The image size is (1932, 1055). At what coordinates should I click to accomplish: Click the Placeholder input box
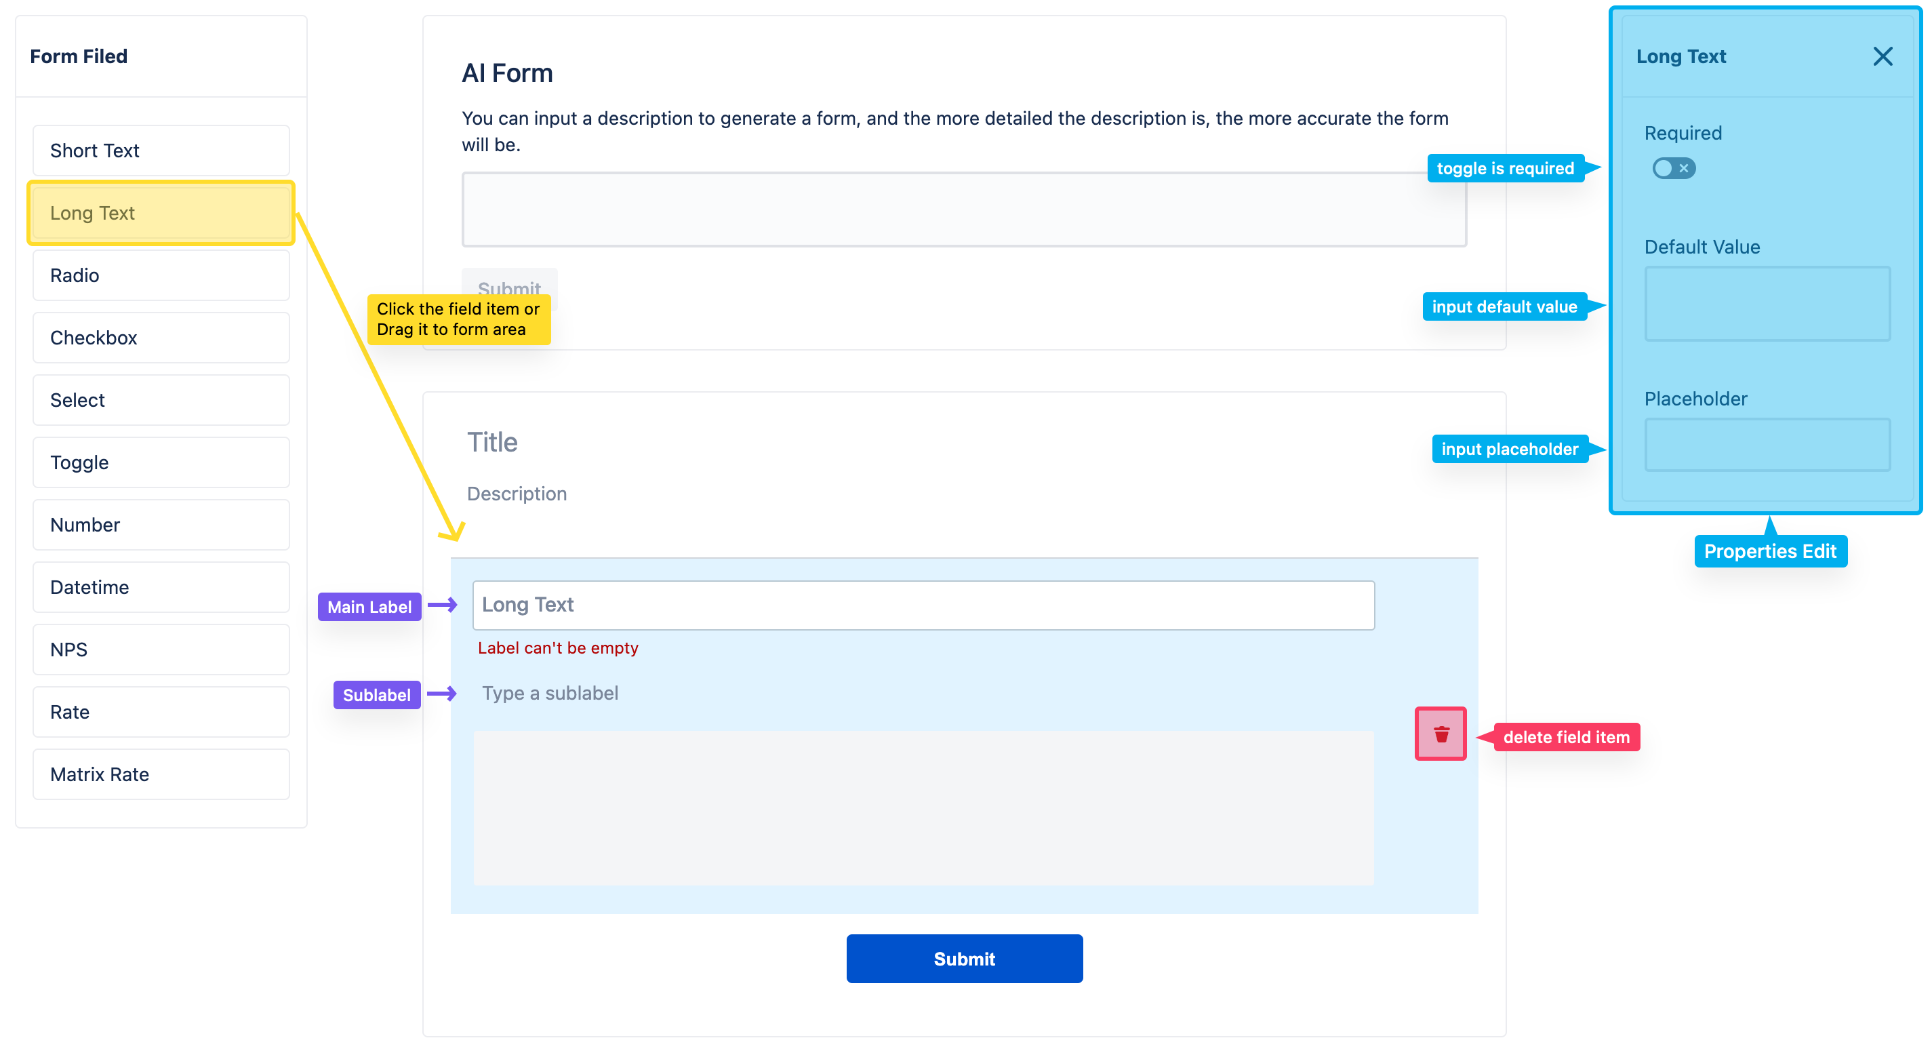click(x=1766, y=444)
